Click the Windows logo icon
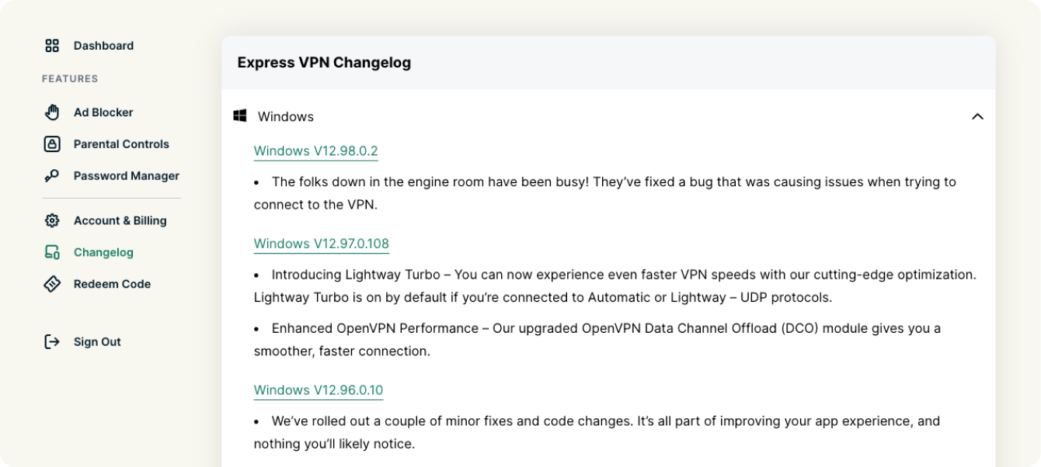The image size is (1041, 467). coord(240,116)
